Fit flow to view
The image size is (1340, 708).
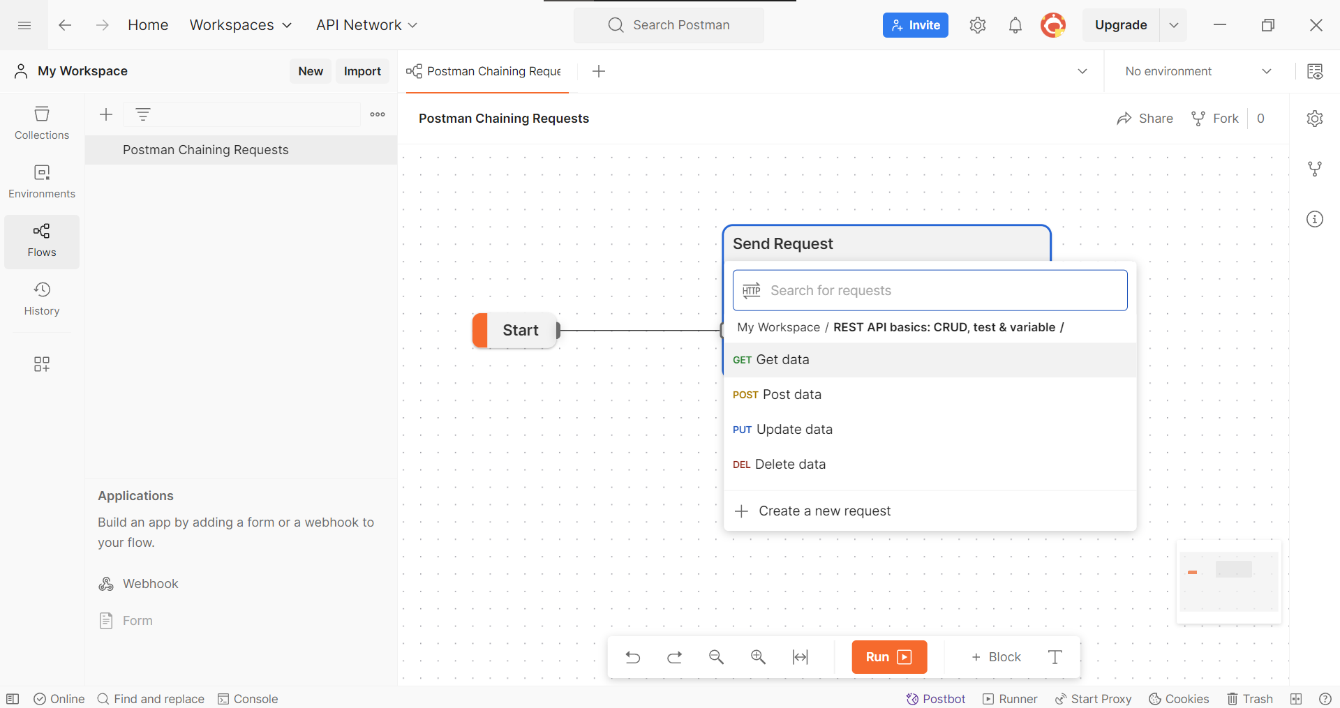tap(801, 657)
